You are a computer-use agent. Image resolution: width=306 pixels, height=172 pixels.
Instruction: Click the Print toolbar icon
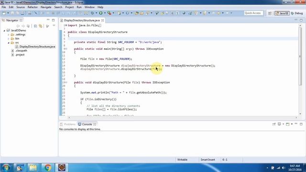pos(22,13)
